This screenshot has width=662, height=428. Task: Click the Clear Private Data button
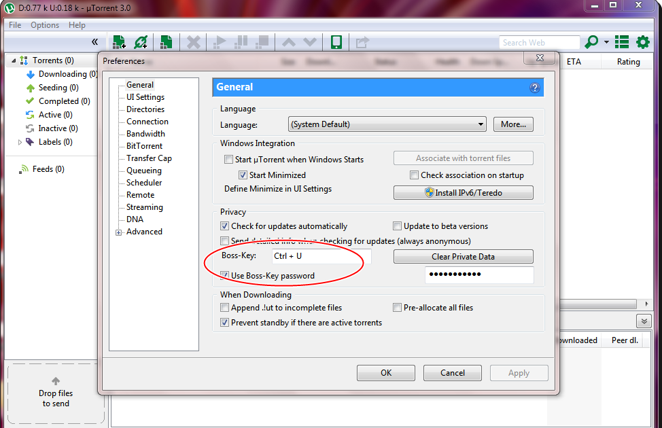463,257
